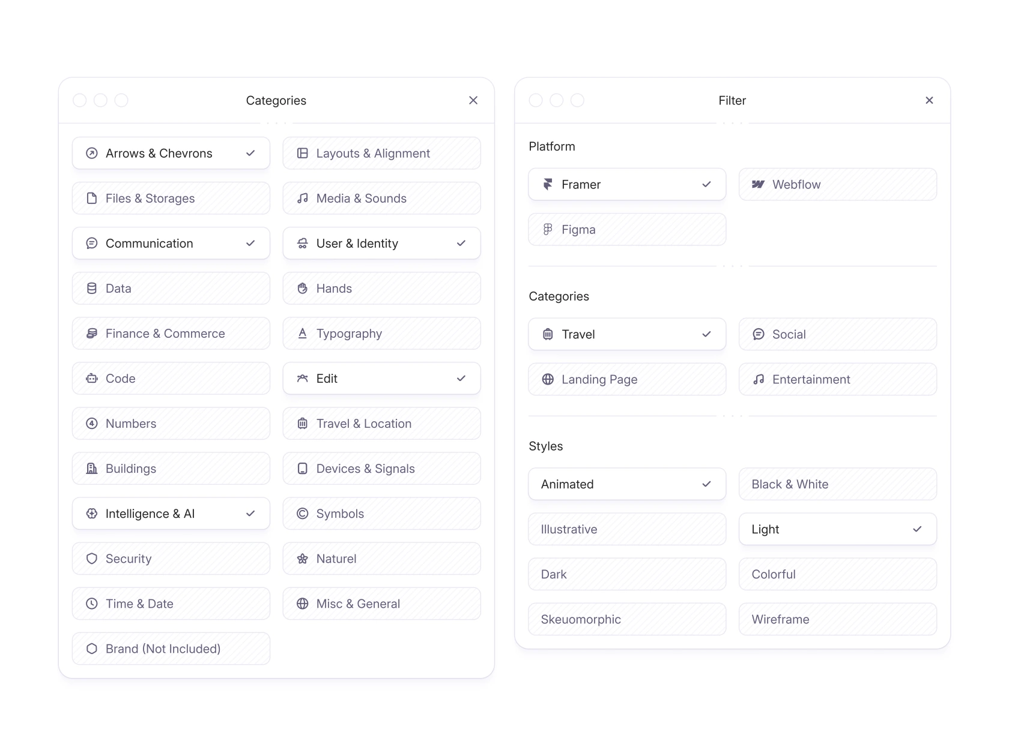The width and height of the screenshot is (1009, 756).
Task: Click the Entertainment music icon
Action: (x=759, y=379)
